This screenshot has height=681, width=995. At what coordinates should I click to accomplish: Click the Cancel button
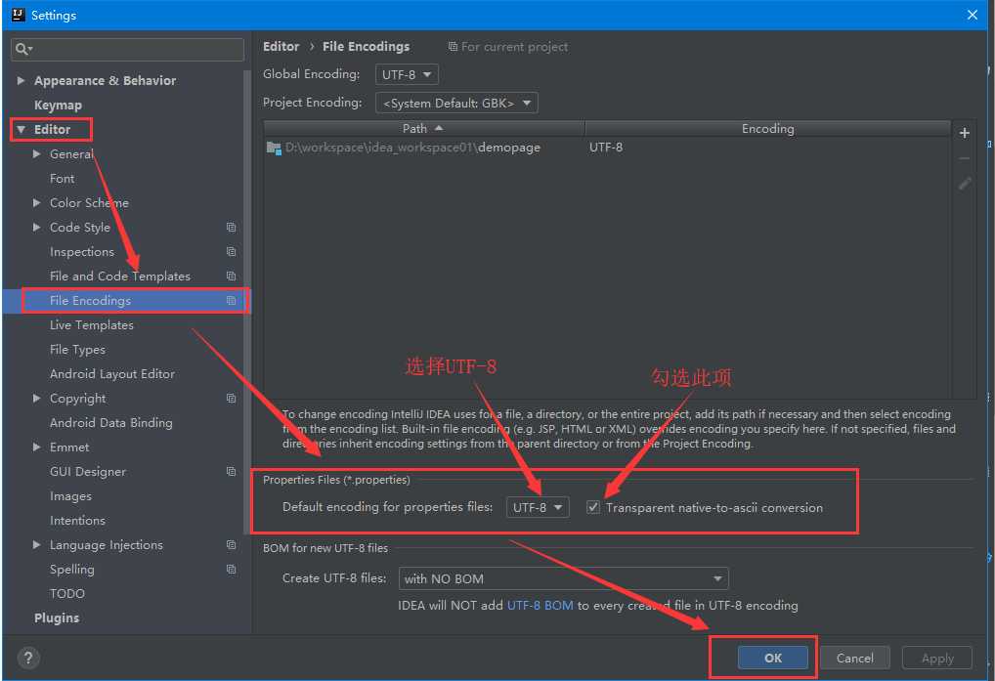[x=855, y=658]
